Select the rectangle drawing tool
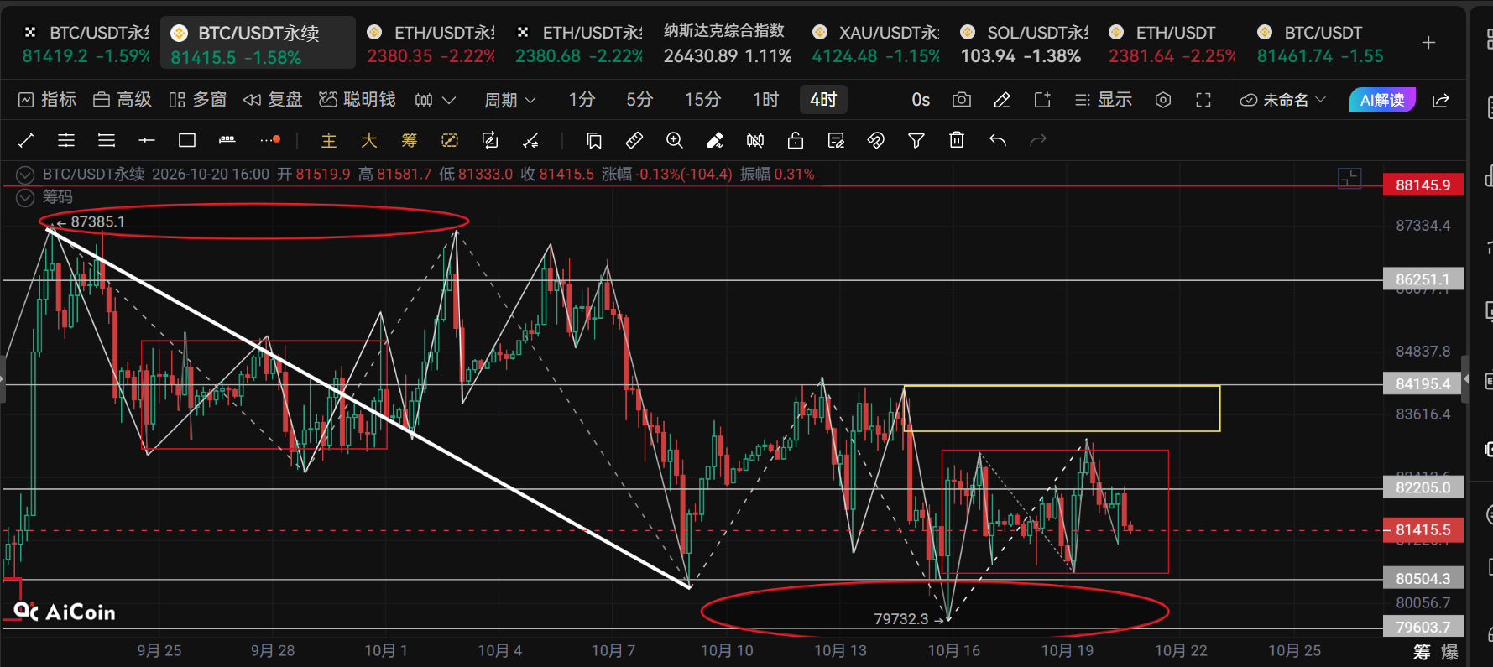Screen dimensions: 1493x667 [x=187, y=140]
